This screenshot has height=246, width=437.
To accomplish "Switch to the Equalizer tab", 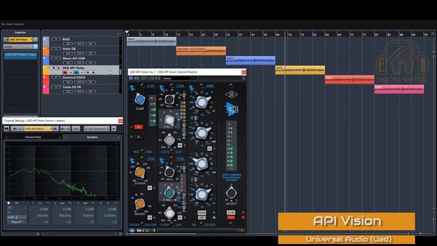I will (92, 137).
